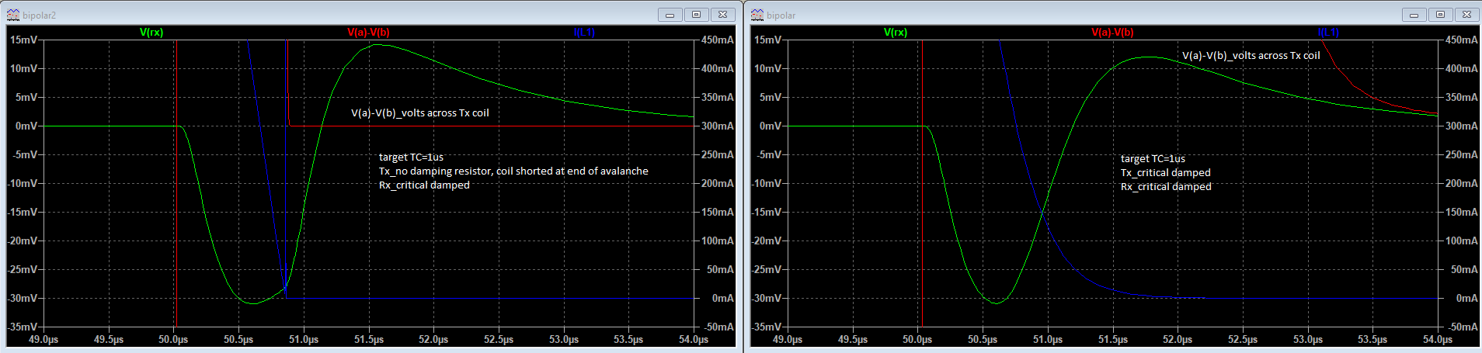Viewport: 1482px width, 353px height.
Task: Click the 'target TC=1us' annotation in bipolar2
Action: (411, 157)
